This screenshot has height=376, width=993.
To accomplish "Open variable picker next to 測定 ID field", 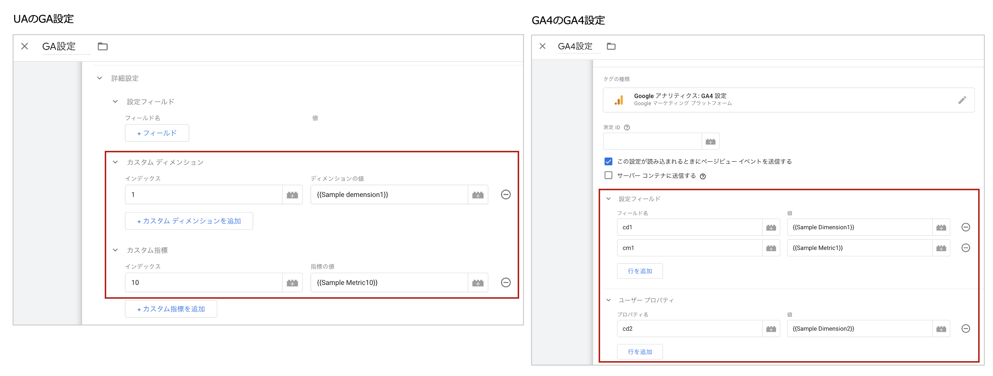I will tap(710, 142).
